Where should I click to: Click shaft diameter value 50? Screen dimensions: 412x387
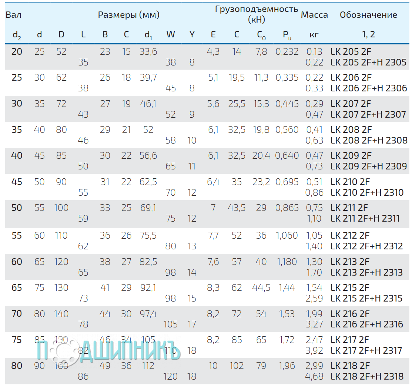pos(17,208)
